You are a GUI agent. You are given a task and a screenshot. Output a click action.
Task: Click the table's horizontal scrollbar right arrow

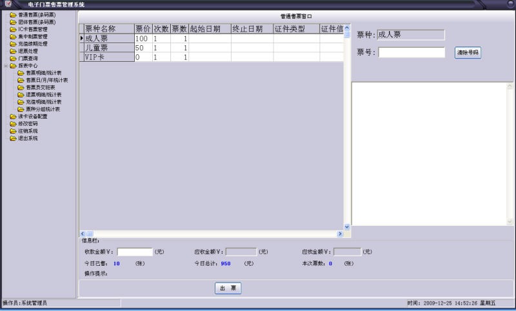coord(340,233)
